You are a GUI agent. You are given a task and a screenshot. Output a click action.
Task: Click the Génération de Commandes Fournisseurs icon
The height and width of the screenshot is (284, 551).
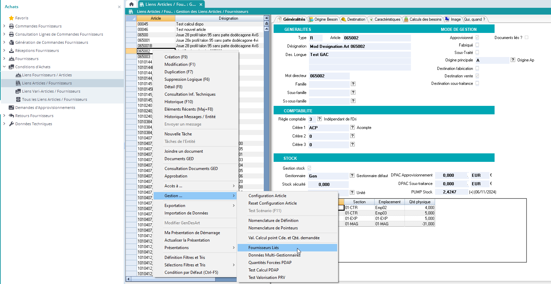(x=11, y=42)
